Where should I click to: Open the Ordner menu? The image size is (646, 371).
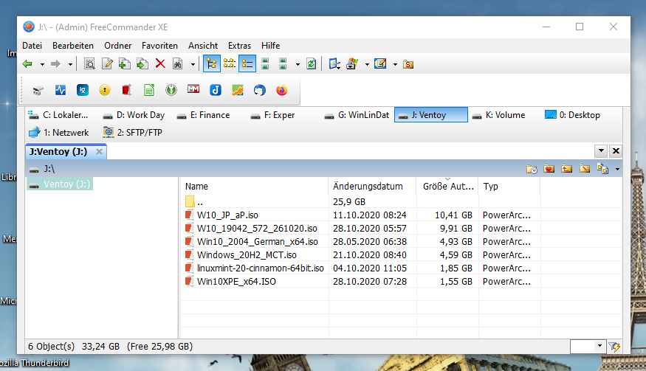pos(118,46)
